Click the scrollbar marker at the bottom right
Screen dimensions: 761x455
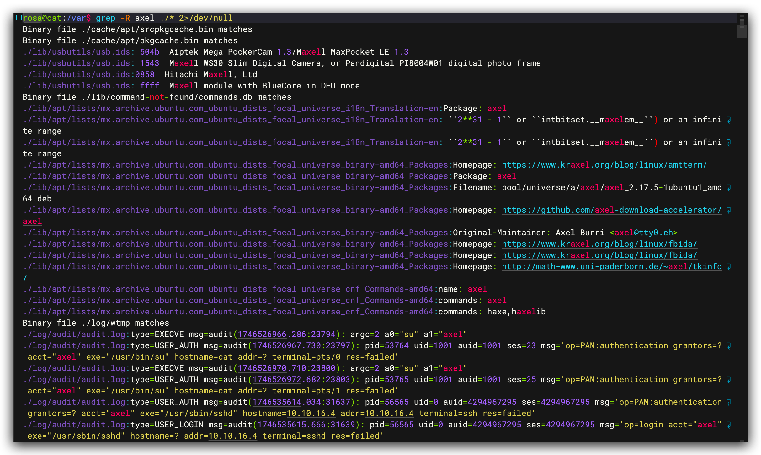pos(742,441)
